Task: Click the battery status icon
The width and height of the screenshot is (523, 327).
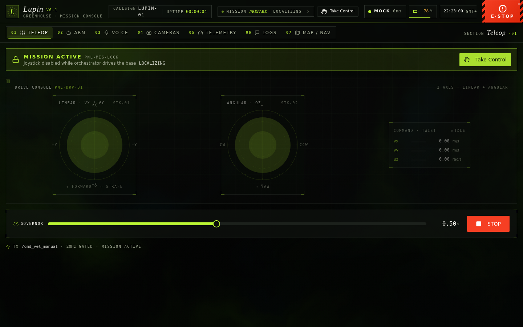Action: pyautogui.click(x=415, y=11)
